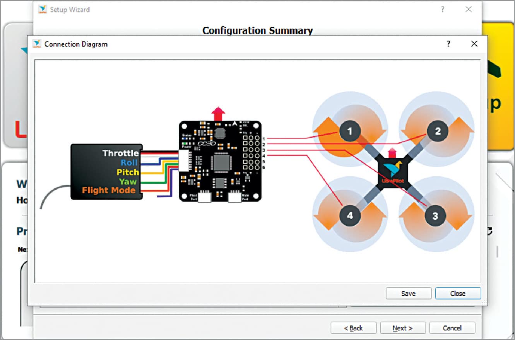Select motor 4 in the quadcopter diagram
The image size is (515, 340).
tap(349, 216)
